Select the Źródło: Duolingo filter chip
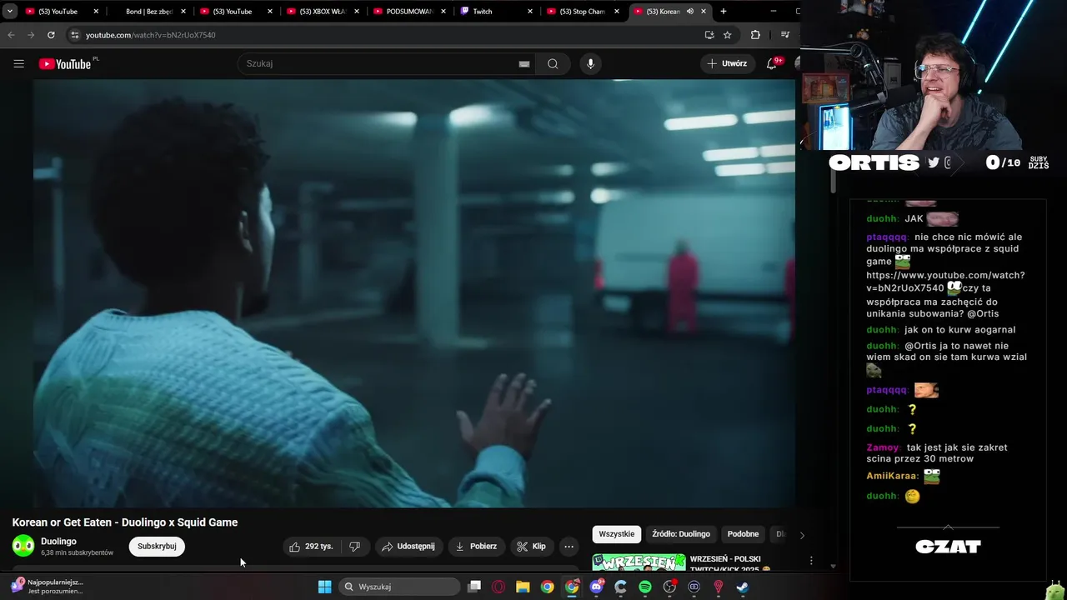 click(x=681, y=534)
